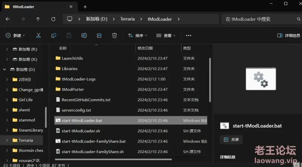Open the See more (three dots) menu
302x167 pixels.
188,35
